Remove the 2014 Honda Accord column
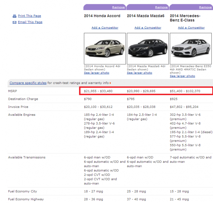213x203 pixels. click(x=118, y=7)
